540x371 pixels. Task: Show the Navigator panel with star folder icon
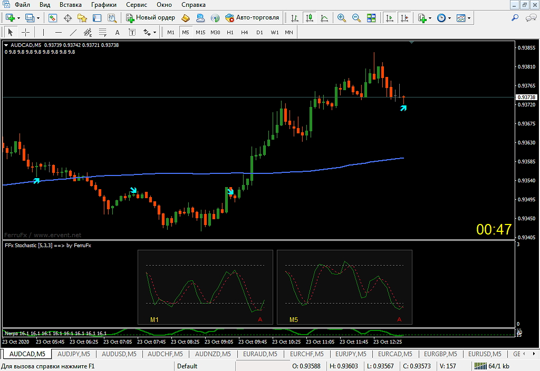[82, 18]
